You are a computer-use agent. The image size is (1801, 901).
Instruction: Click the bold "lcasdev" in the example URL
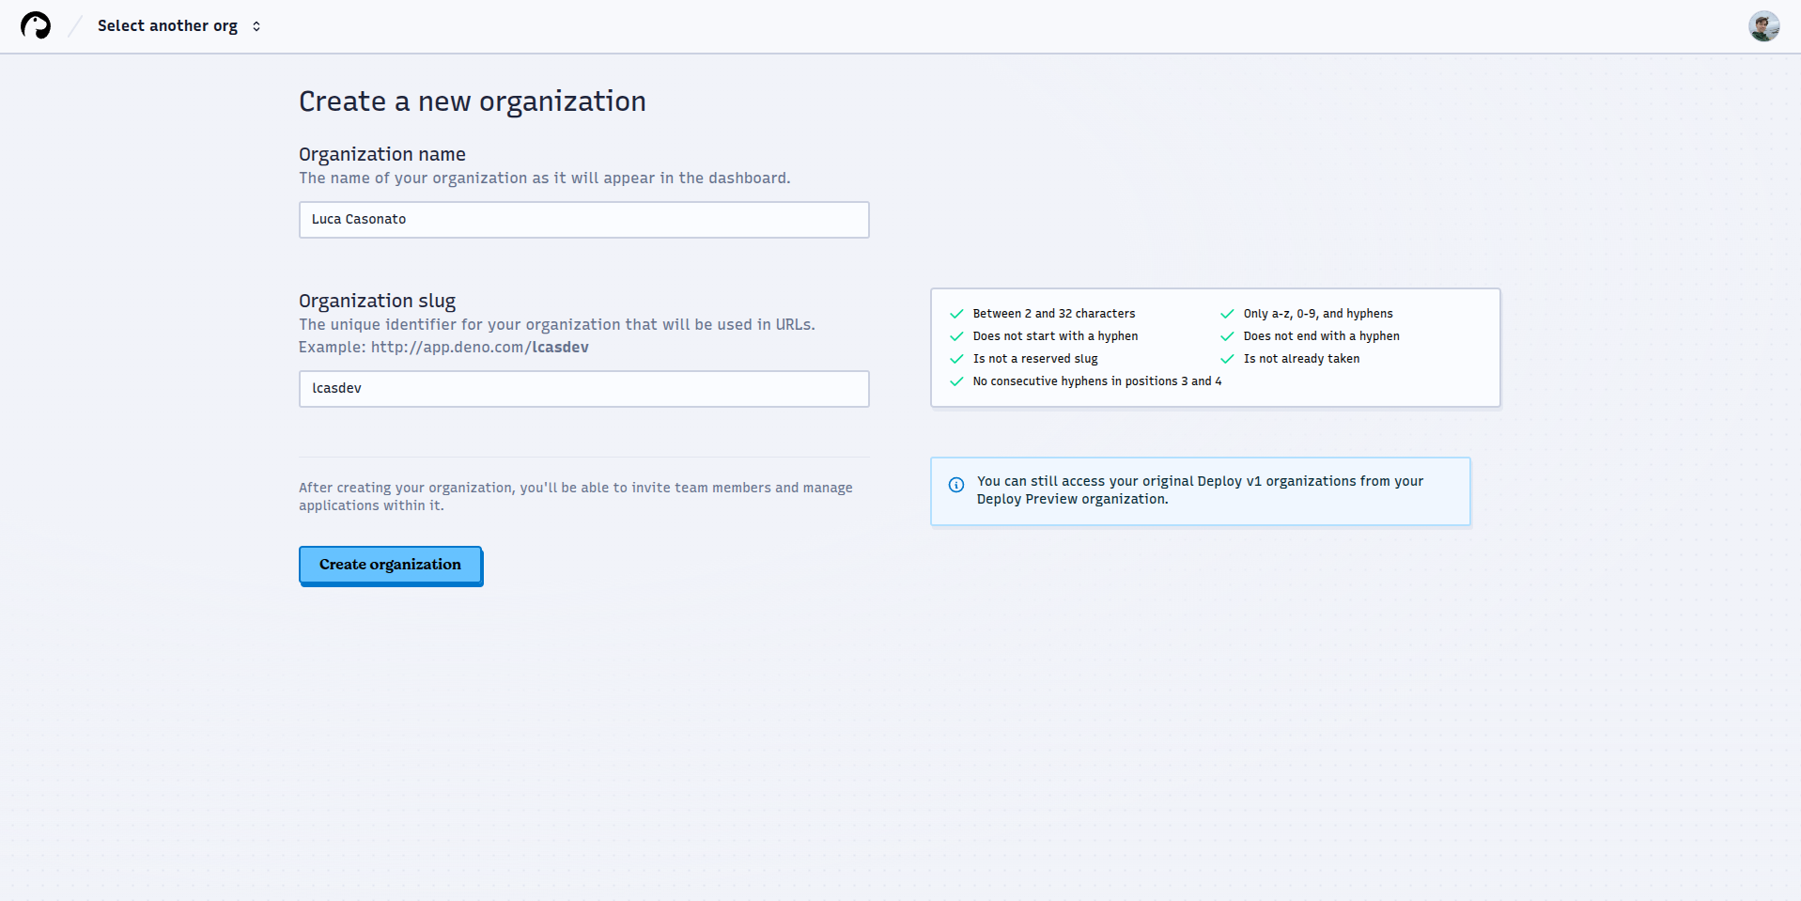(560, 347)
